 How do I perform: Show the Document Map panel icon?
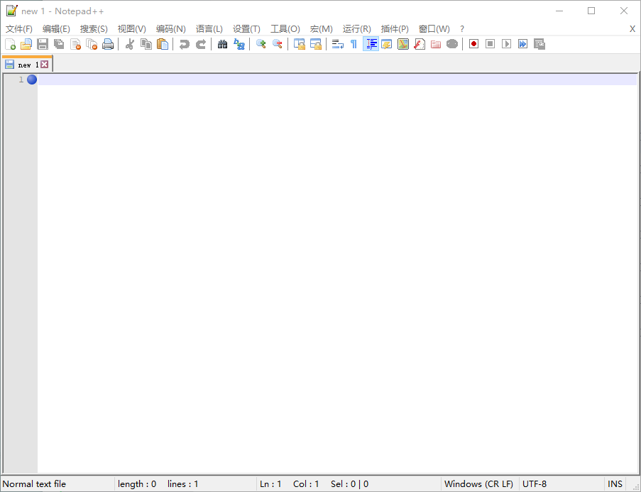[403, 44]
